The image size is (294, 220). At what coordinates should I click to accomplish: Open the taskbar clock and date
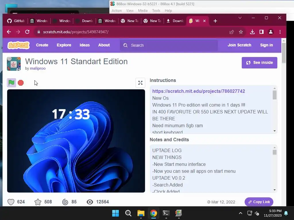[273, 213]
